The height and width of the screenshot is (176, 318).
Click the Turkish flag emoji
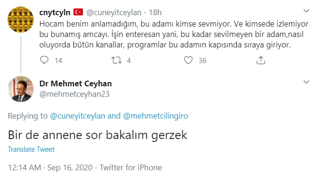pyautogui.click(x=78, y=12)
